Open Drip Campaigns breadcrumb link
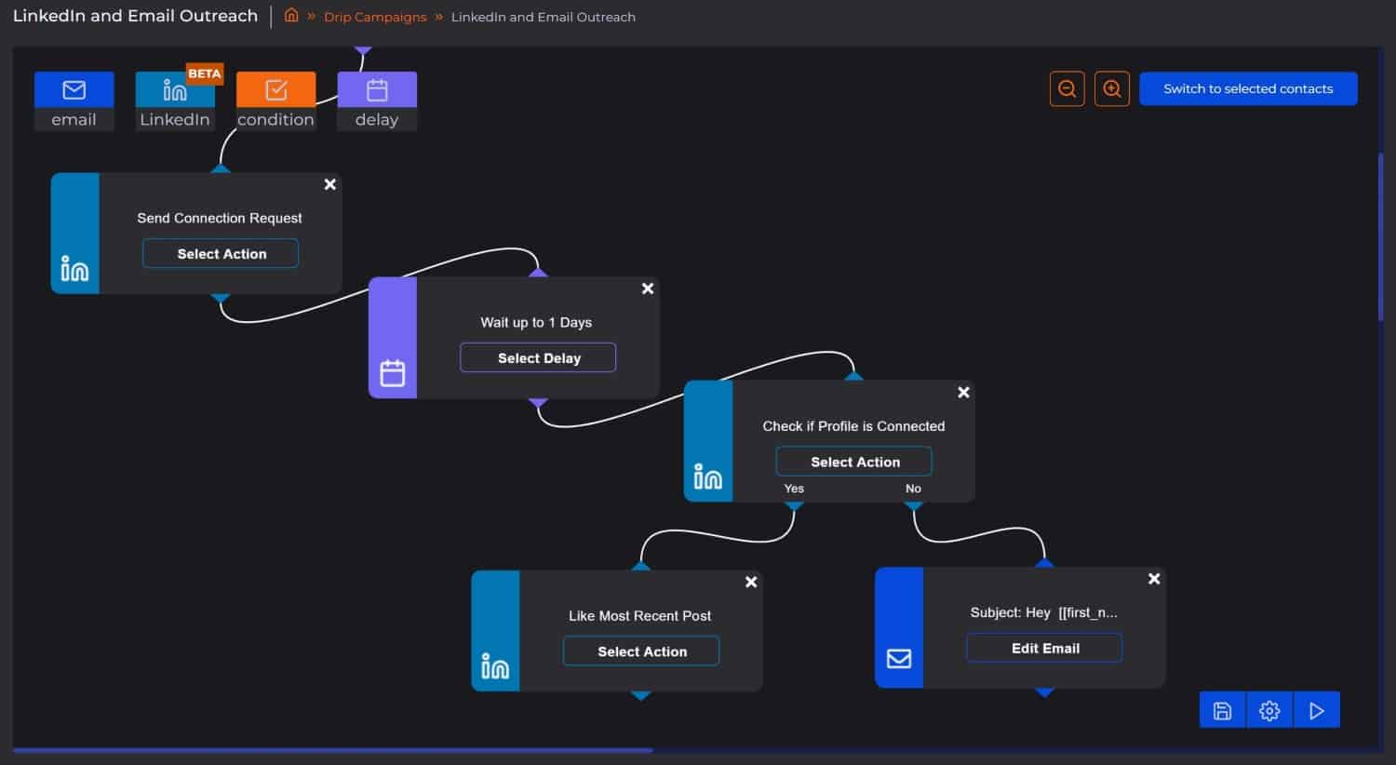1396x765 pixels. tap(375, 17)
